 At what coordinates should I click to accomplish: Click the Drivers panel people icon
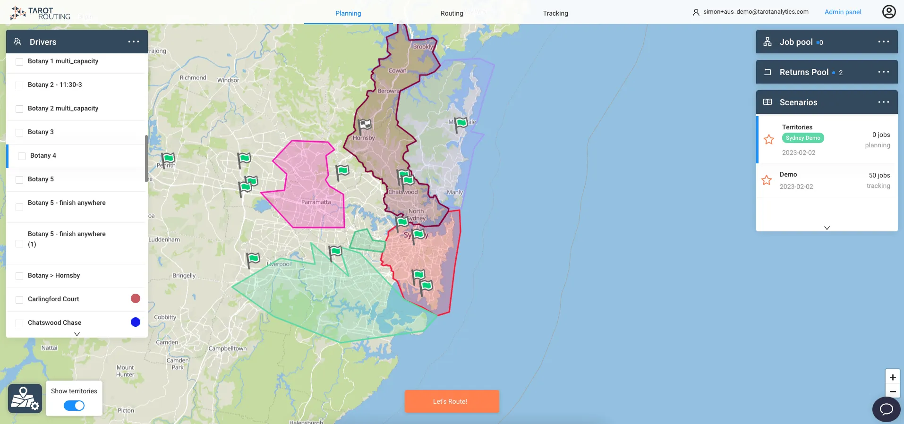17,42
